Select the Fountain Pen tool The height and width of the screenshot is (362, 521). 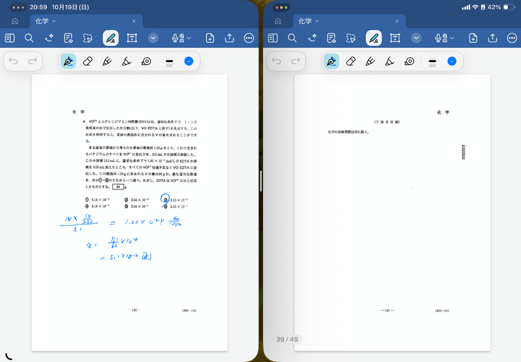click(68, 62)
